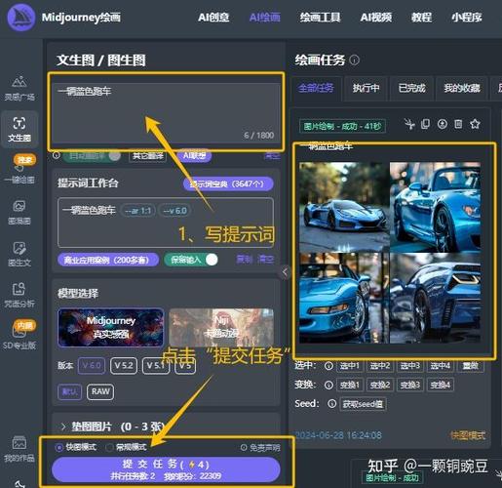502x488 pixels.
Task: Click info icon beside 绘画任务 heading
Action: 355,61
